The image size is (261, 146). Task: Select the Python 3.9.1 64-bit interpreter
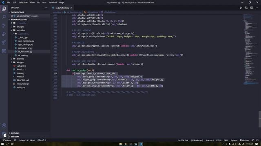[x=27, y=140]
